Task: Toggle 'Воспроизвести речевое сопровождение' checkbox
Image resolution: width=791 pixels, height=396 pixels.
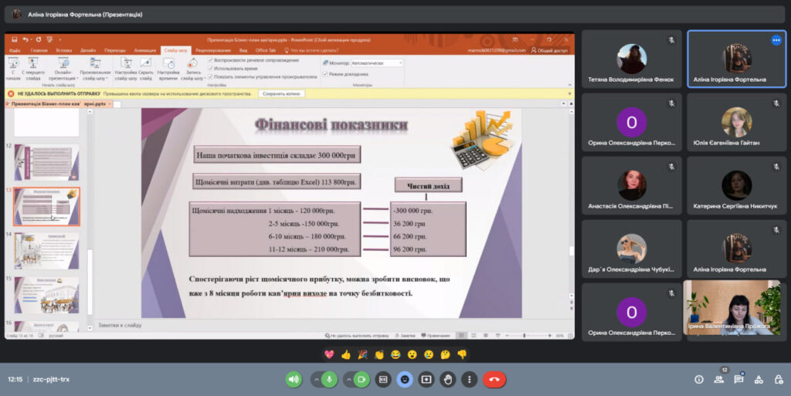Action: point(211,59)
